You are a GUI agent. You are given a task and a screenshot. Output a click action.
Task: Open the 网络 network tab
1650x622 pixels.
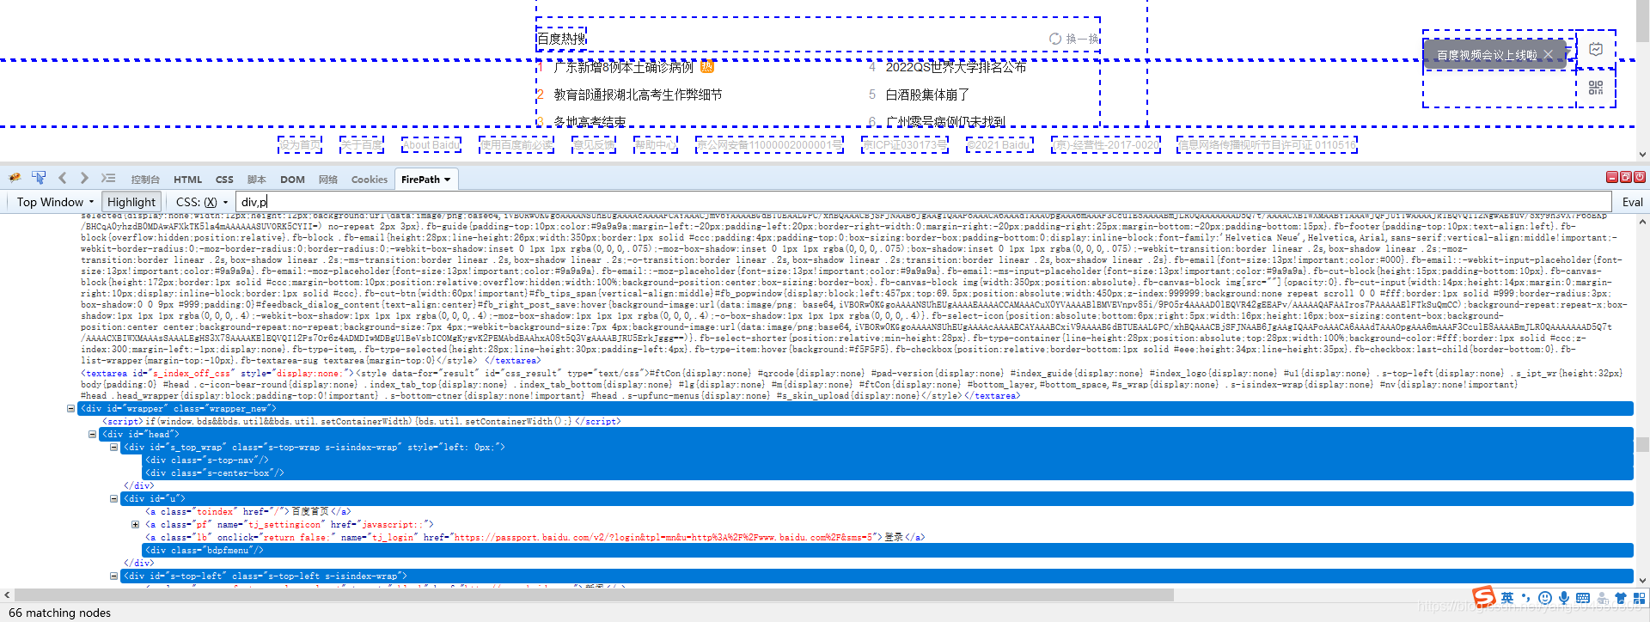coord(327,180)
